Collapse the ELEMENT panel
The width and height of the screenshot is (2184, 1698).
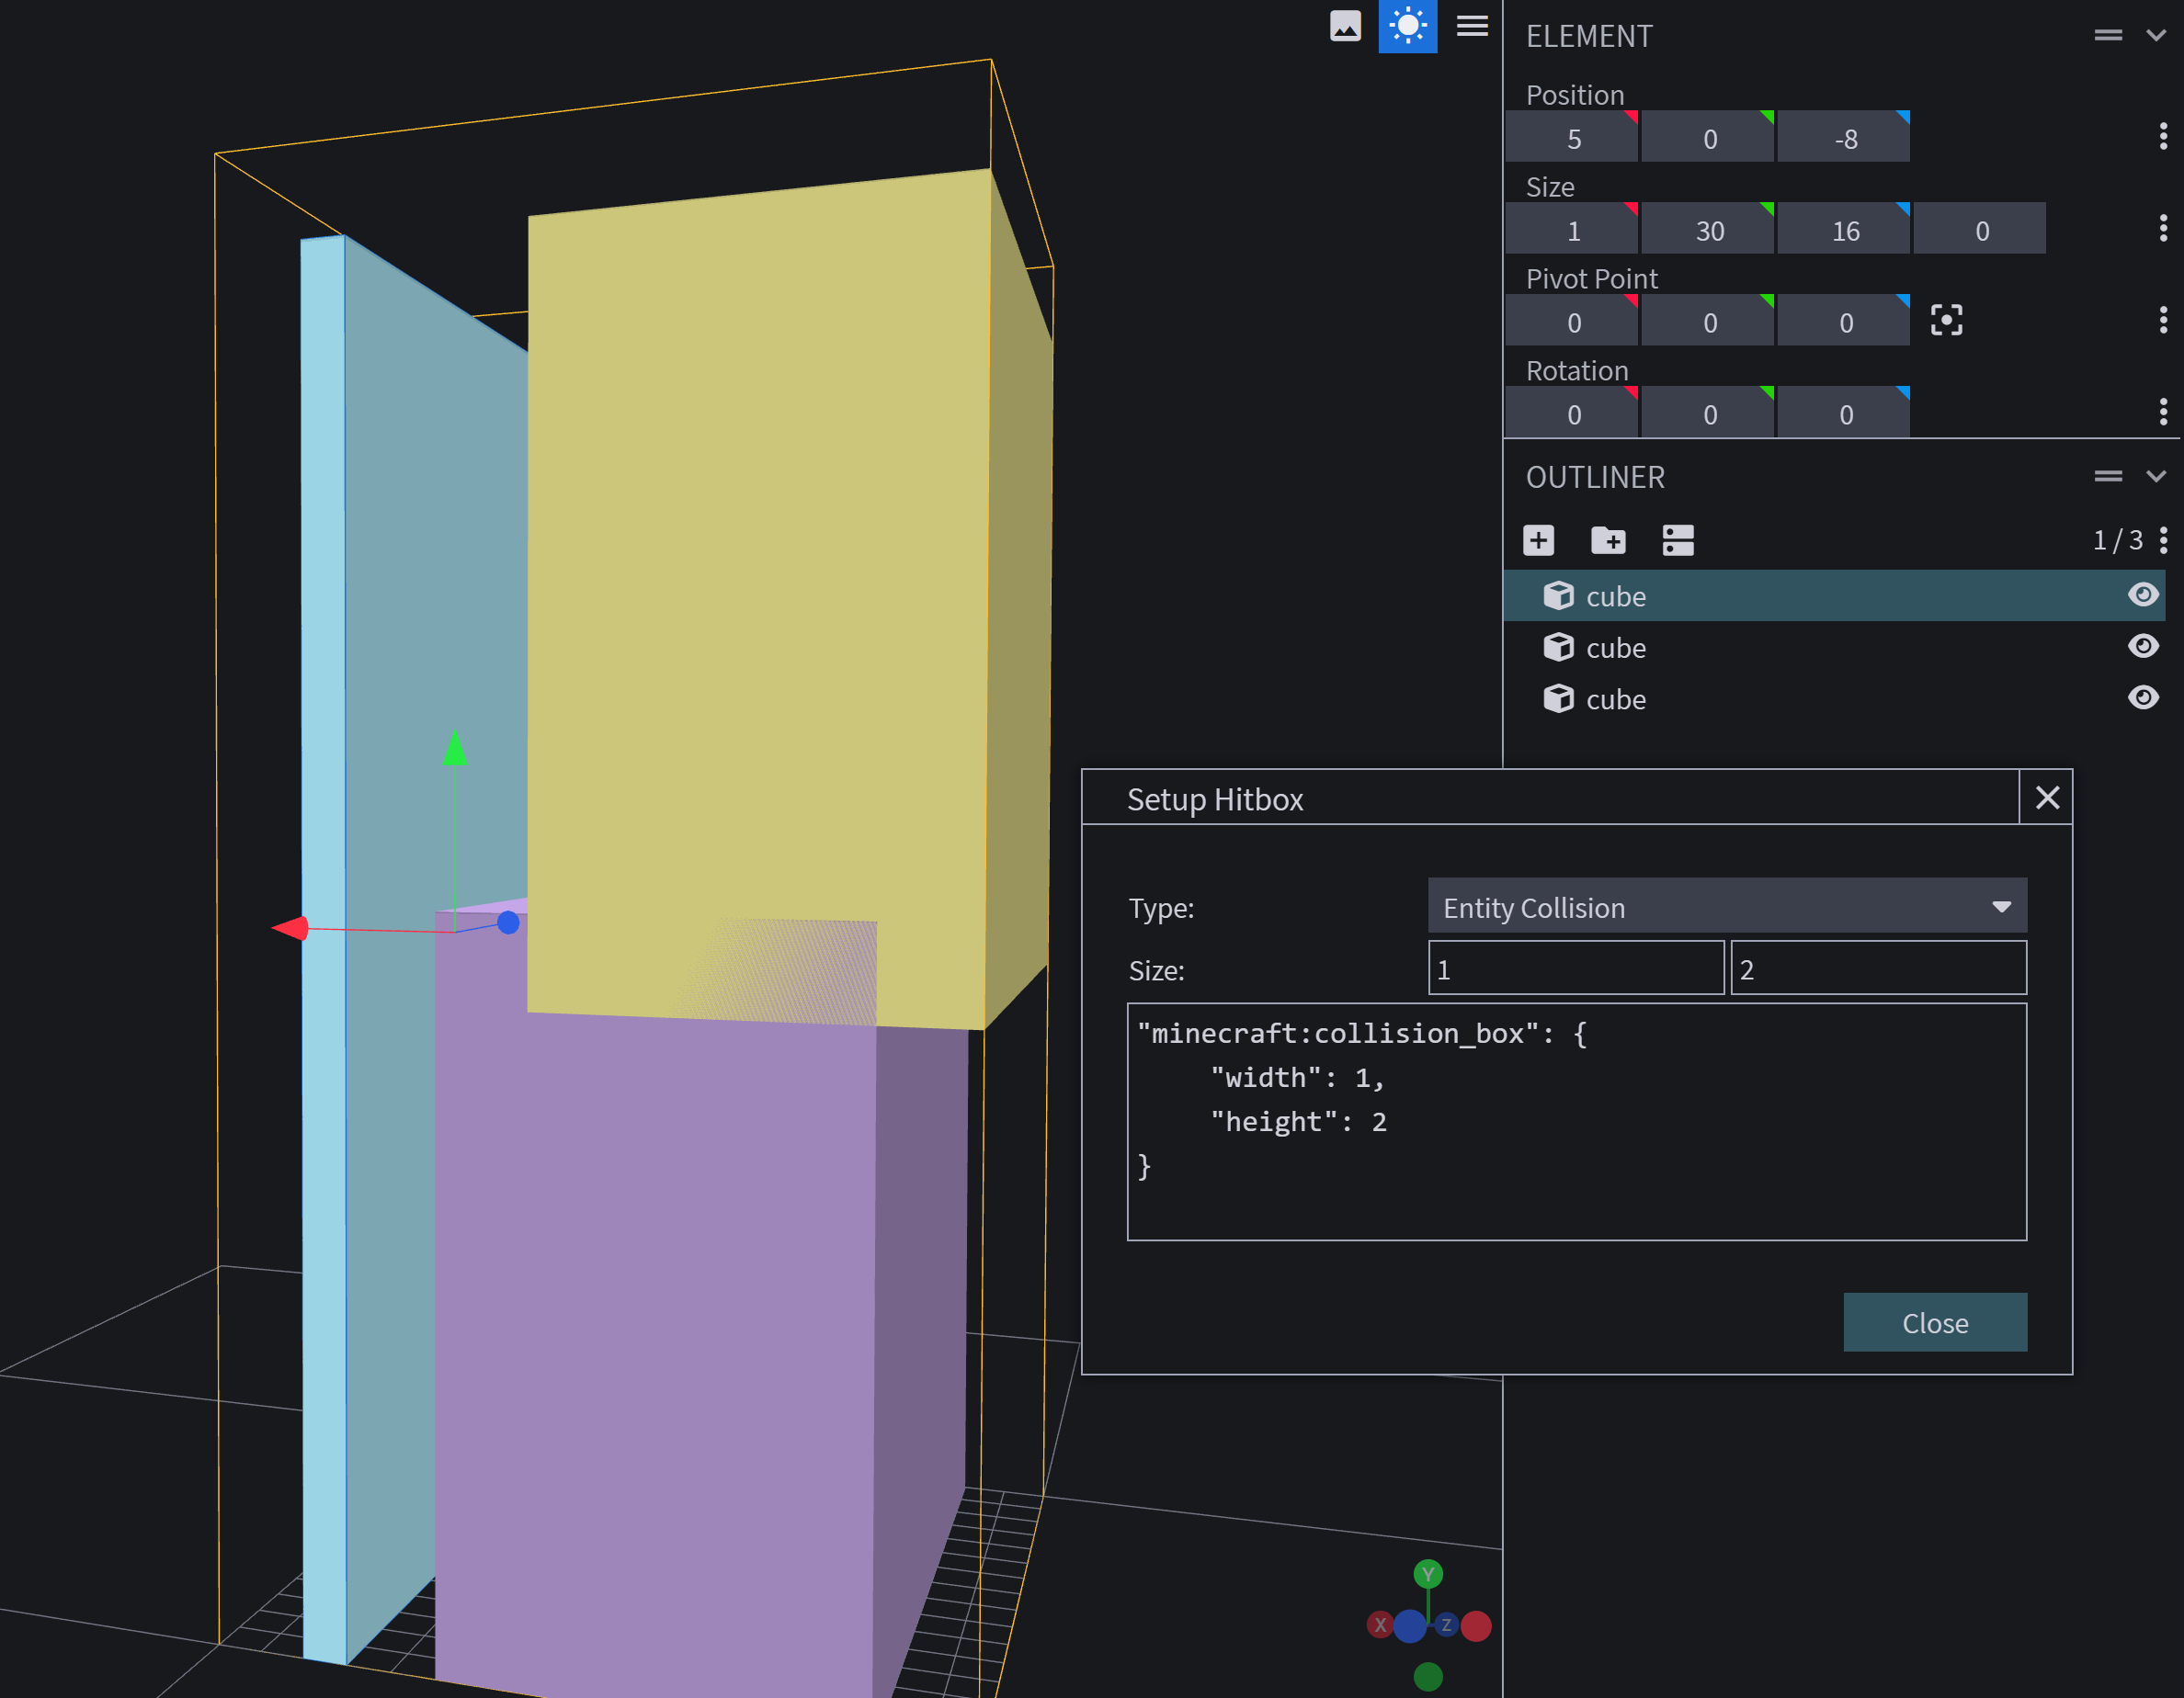[x=2158, y=35]
